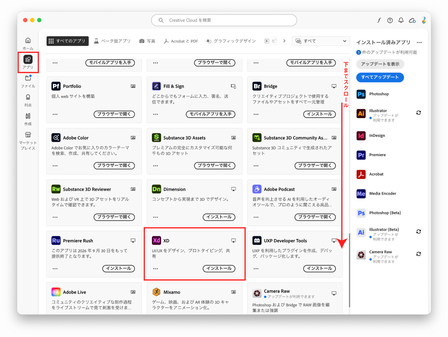Update Camera Raw via installed list refresh icon
This screenshot has width=448, height=337.
(419, 254)
